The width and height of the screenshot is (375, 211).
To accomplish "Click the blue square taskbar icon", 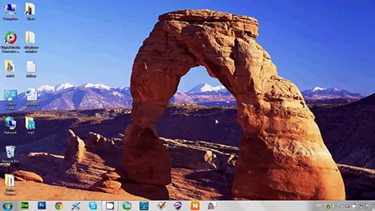I will point(144,206).
